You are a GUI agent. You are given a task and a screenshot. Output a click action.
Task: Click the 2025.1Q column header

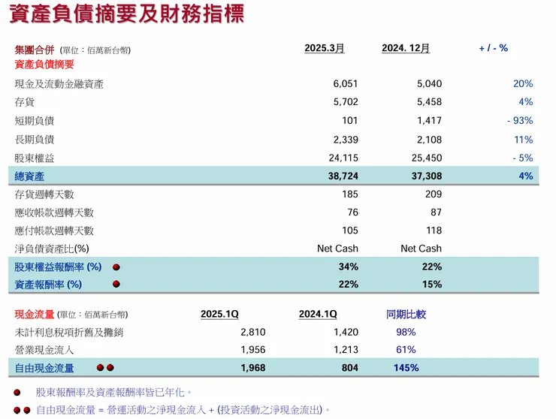coord(219,314)
